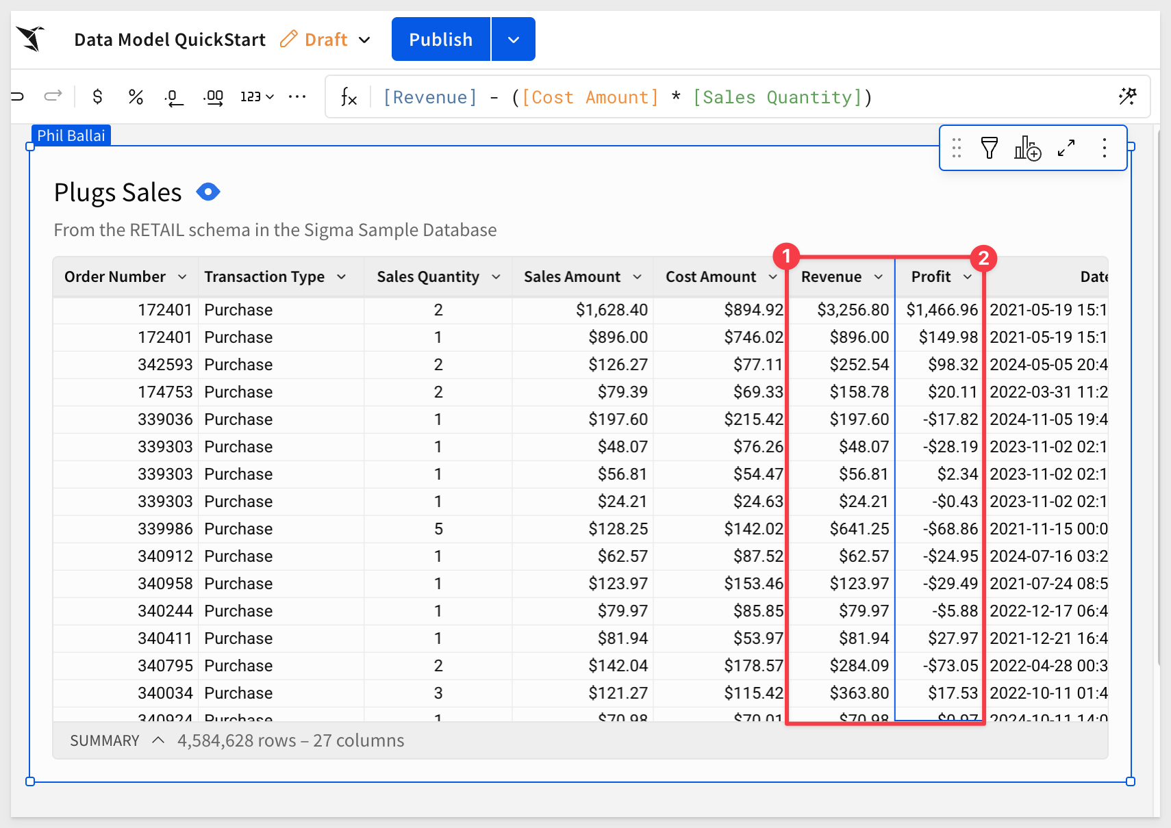Click sales amount cell $1,628.40
Image resolution: width=1171 pixels, height=828 pixels.
(x=583, y=310)
